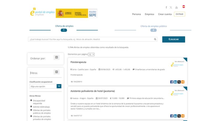Image resolution: width=216 pixels, height=121 pixels.
Task: Switch to Oferta de empleo público tab
Action: coord(153,26)
